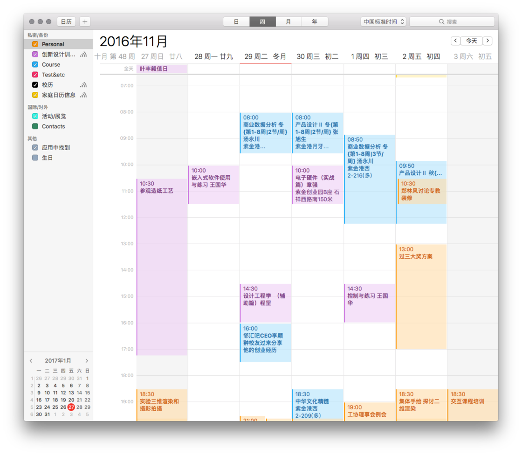Screen dimensions: 522x455
Task: Click the search magnifier icon
Action: click(441, 21)
